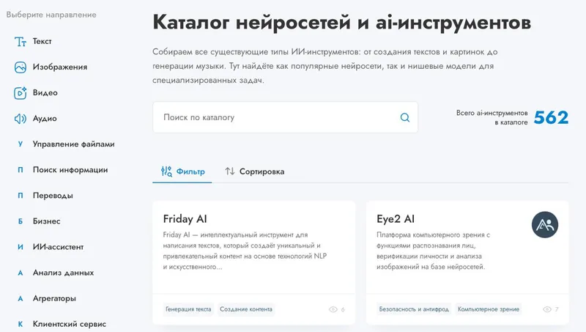Click the letter icon beside Агрегаторы
Image resolution: width=586 pixels, height=332 pixels.
21,298
